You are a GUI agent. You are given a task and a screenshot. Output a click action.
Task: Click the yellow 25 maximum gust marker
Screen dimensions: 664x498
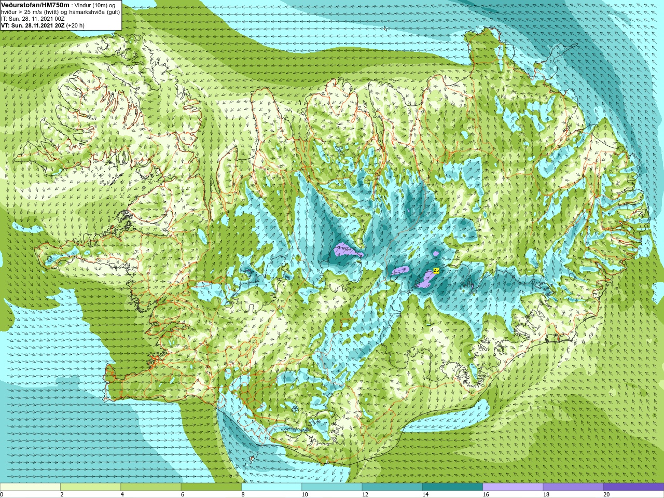436,270
